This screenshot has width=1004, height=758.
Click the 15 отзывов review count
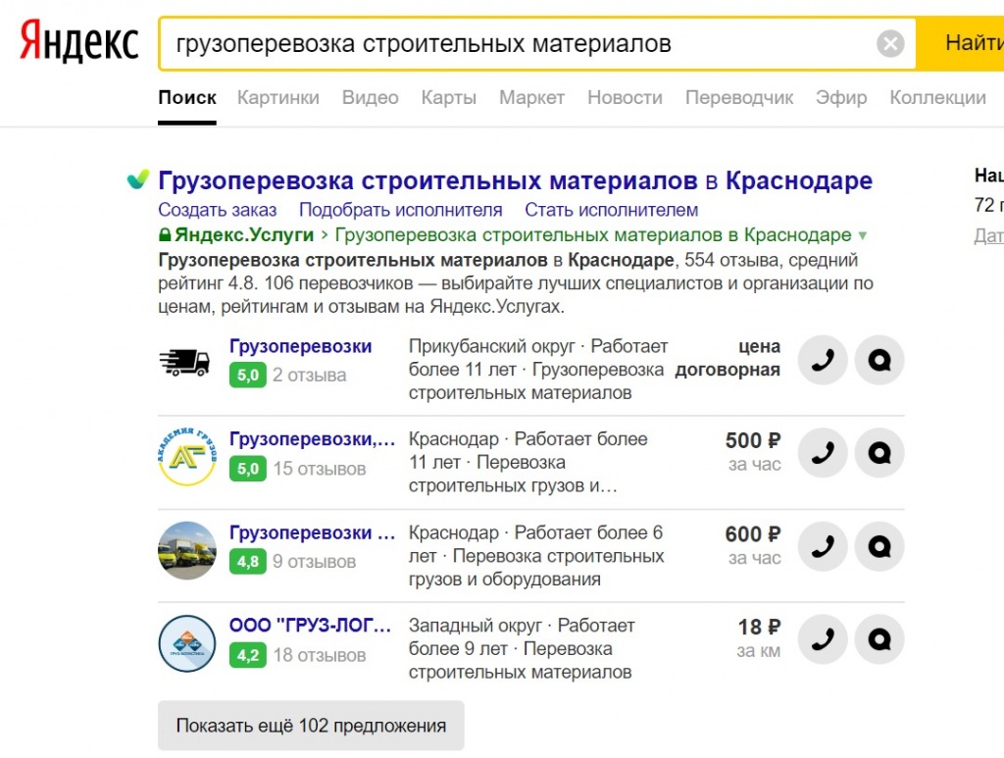[x=320, y=469]
